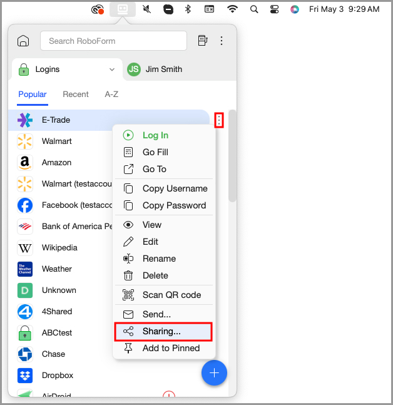Select Send... in the context menu
The height and width of the screenshot is (405, 393).
pos(164,314)
